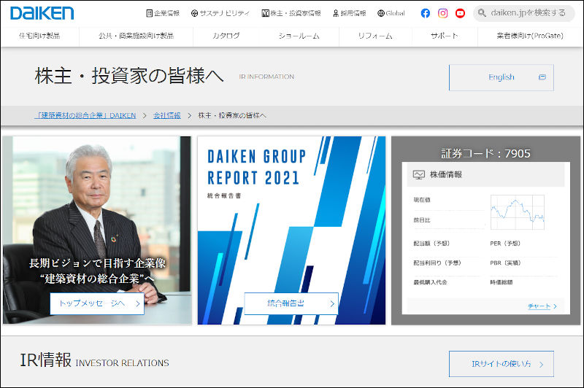Click the 証券コード：7905 heading
The width and height of the screenshot is (584, 388).
(485, 153)
